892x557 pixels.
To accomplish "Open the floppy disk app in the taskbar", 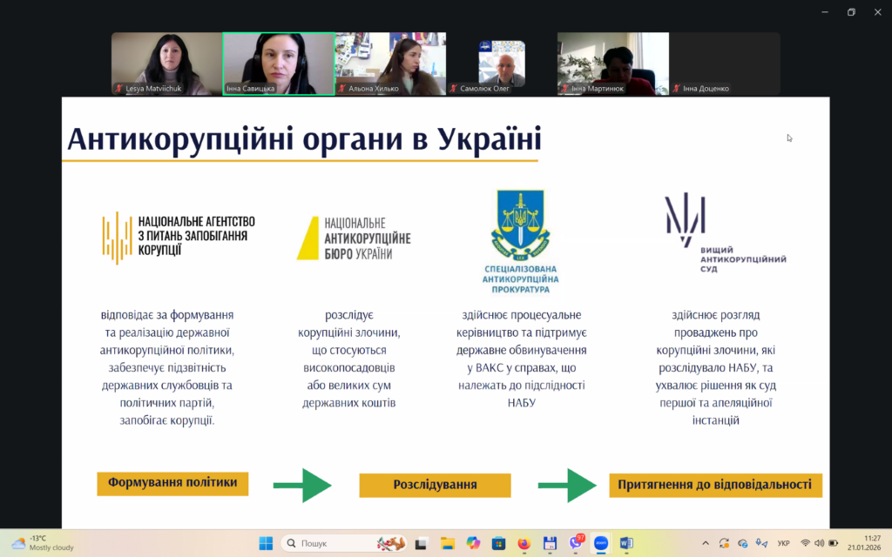I will 550,543.
